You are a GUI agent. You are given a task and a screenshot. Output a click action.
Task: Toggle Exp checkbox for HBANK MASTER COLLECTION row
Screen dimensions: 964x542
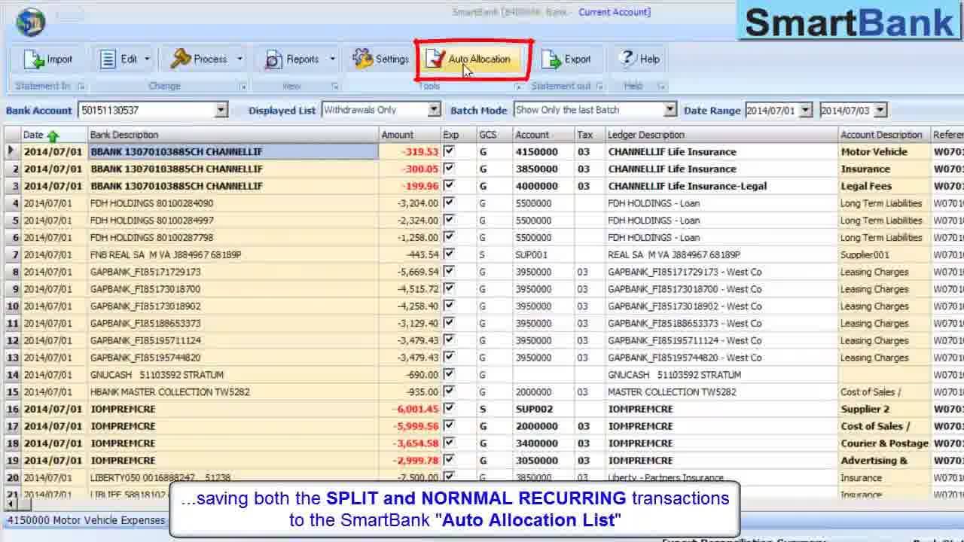tap(450, 391)
